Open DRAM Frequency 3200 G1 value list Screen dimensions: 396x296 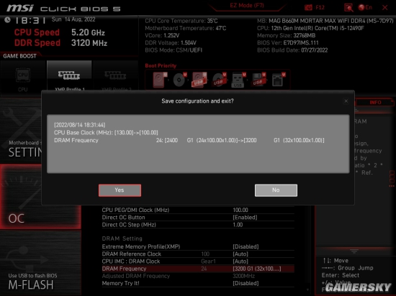256,269
